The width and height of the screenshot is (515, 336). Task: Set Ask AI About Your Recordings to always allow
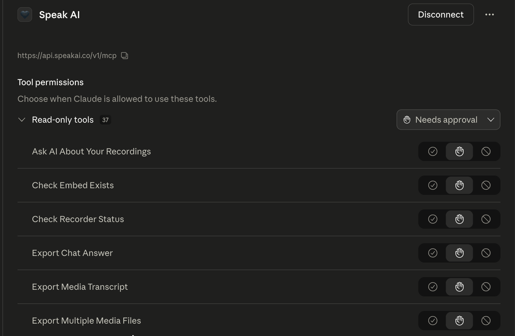(433, 151)
